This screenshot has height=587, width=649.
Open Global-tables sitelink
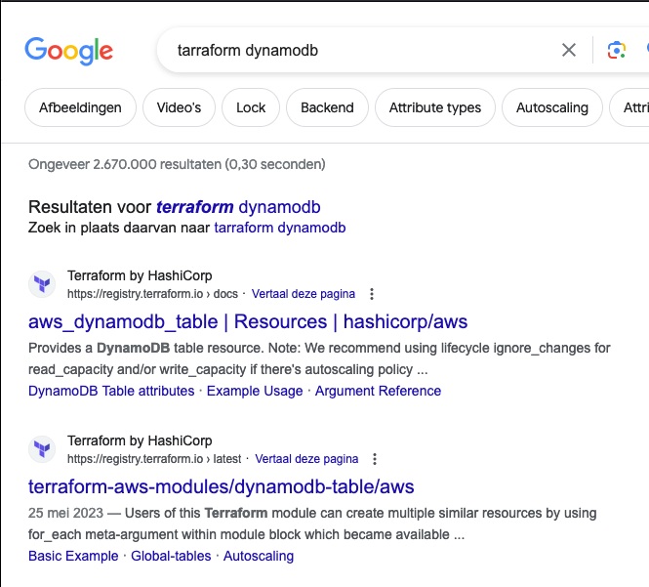tap(171, 556)
